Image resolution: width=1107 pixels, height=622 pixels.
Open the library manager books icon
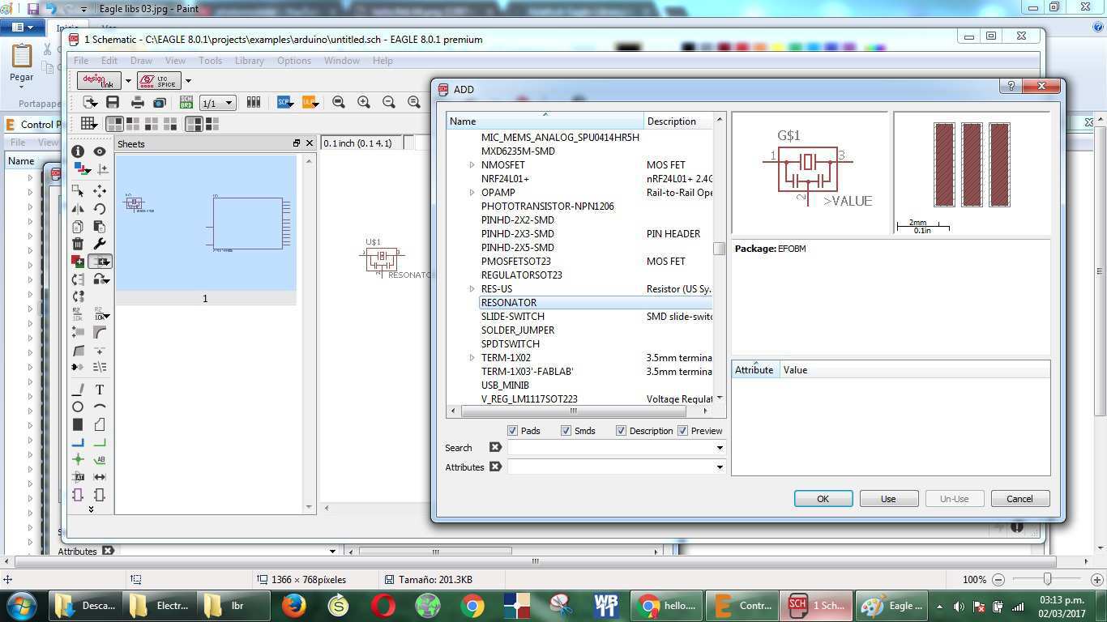click(x=254, y=102)
